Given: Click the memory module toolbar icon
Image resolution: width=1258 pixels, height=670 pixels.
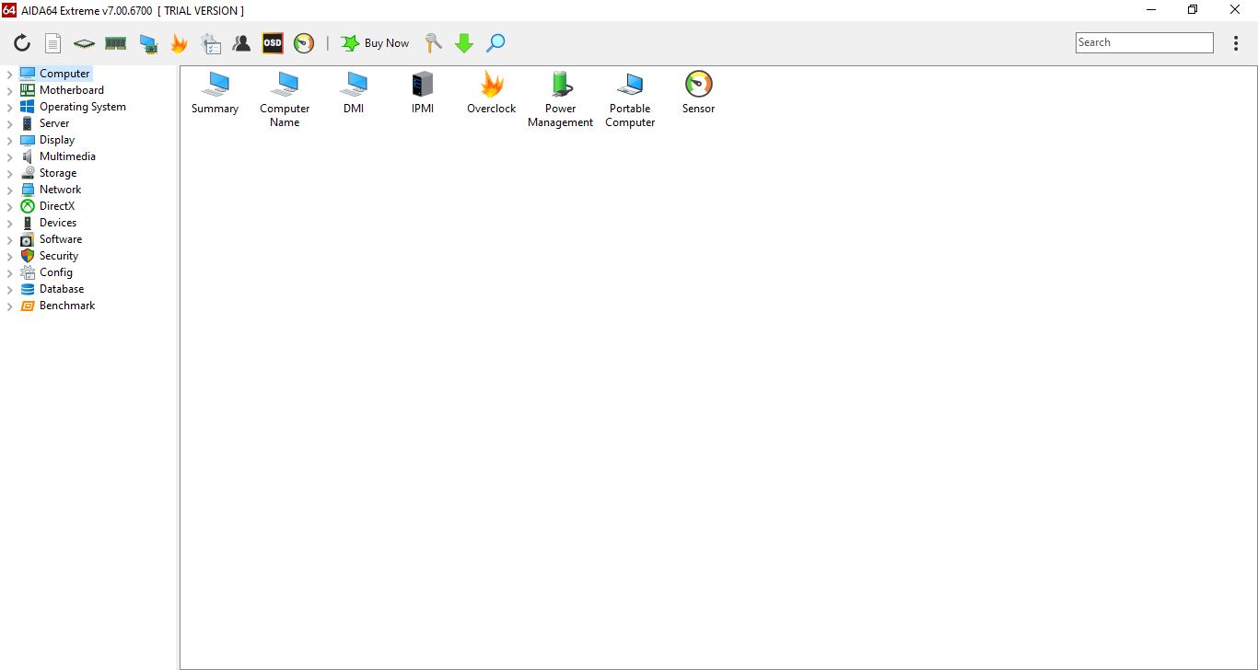Looking at the screenshot, I should click(115, 43).
